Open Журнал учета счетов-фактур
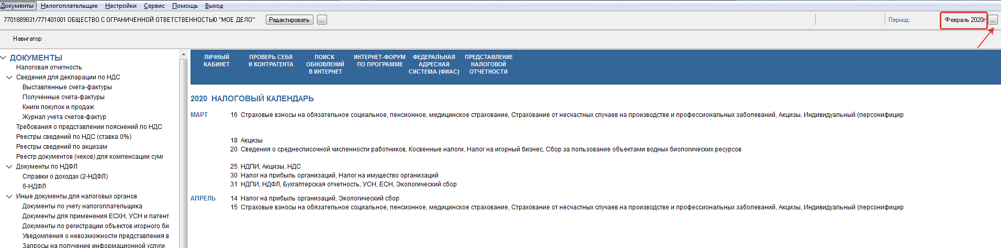This screenshot has height=248, width=1001. (x=64, y=117)
